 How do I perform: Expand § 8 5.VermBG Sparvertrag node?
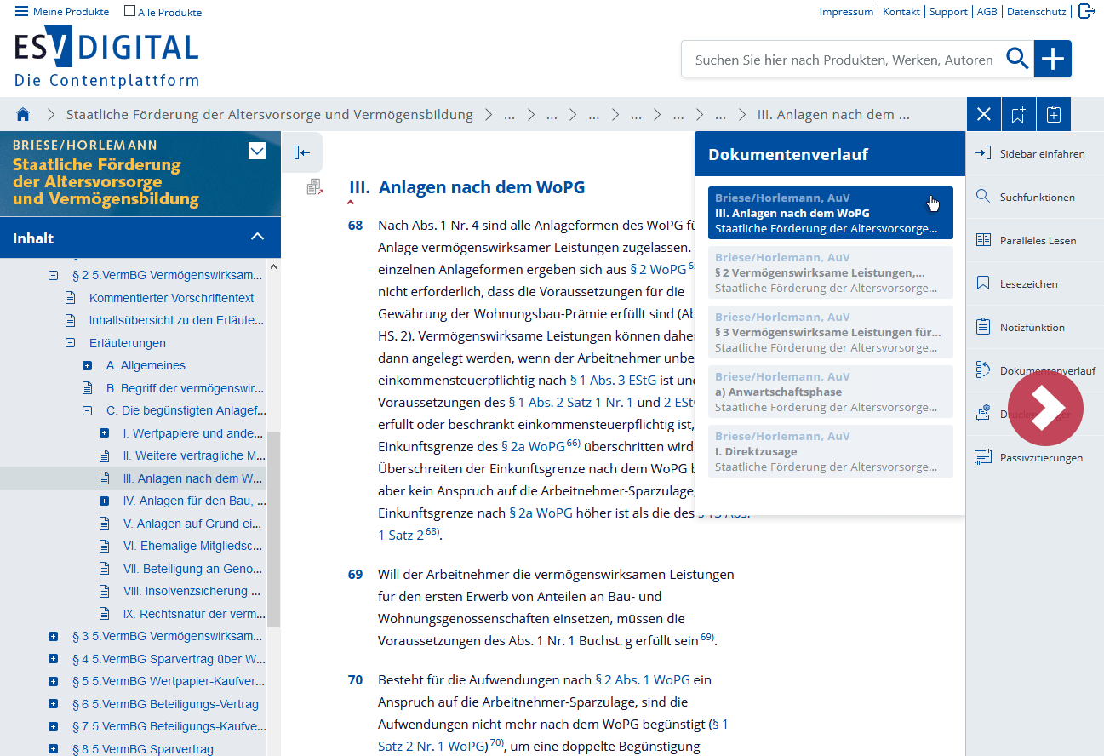click(x=53, y=749)
